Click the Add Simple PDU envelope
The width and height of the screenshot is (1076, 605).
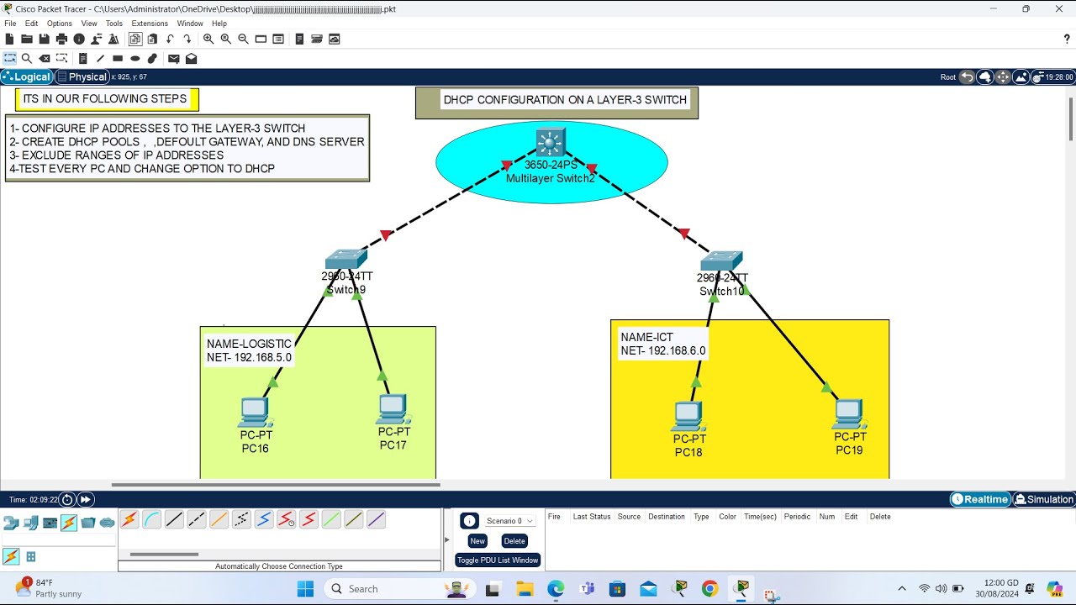(174, 59)
